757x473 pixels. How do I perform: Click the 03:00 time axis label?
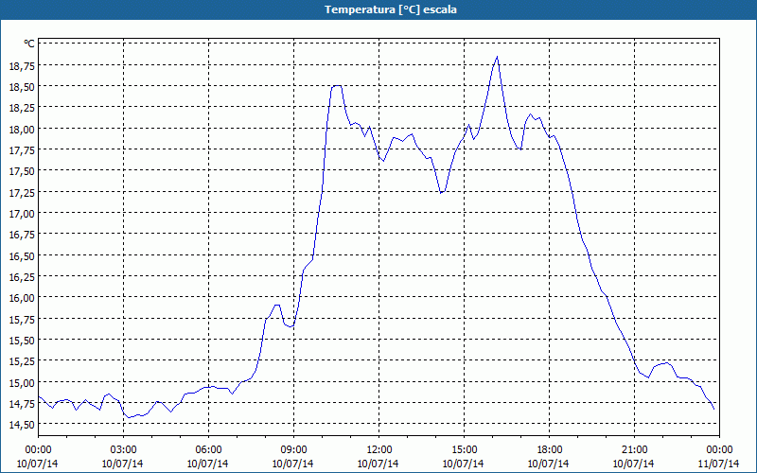tap(123, 450)
